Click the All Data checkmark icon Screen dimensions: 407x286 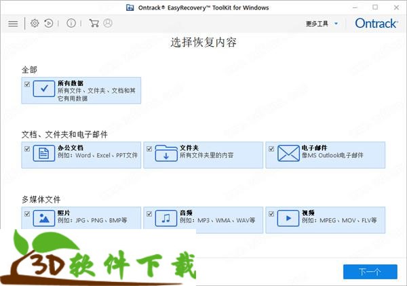point(44,89)
